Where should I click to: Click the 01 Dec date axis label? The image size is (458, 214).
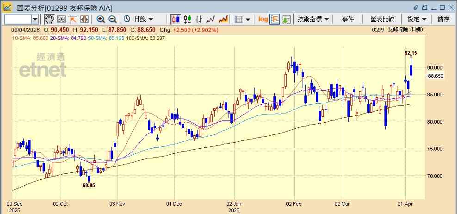point(174,204)
